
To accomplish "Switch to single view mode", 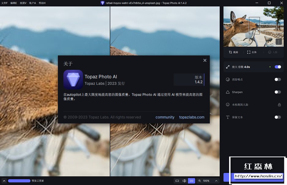I will tap(177, 181).
